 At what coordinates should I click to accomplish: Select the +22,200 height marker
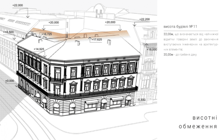[x=144, y=20]
